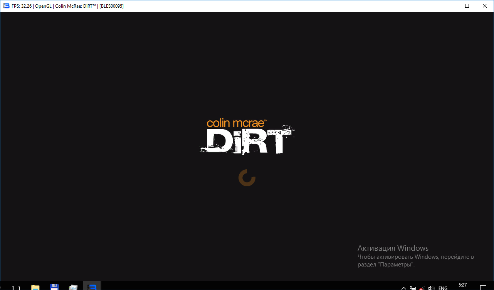Click the RPCS3 icon in the title bar
The image size is (494, 290).
(6, 6)
